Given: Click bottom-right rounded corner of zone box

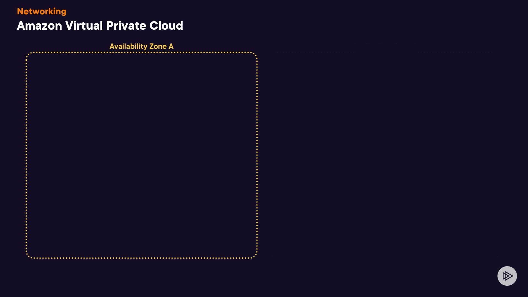Looking at the screenshot, I should (x=255, y=256).
